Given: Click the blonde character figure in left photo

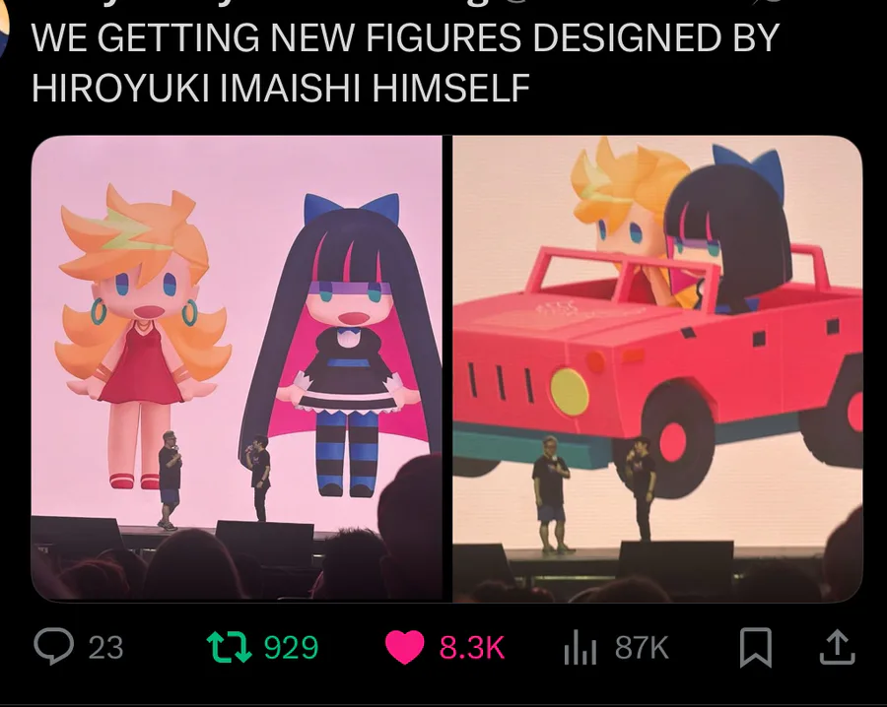Looking at the screenshot, I should (x=143, y=336).
